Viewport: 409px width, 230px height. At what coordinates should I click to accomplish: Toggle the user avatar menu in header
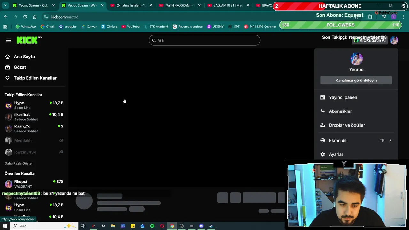point(394,40)
